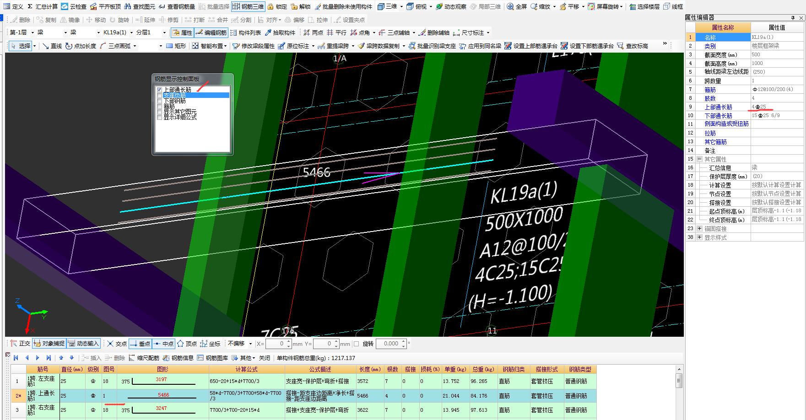Click 平齐板顶 align to slab top
Viewport: 806px width, 420px height.
click(x=105, y=6)
